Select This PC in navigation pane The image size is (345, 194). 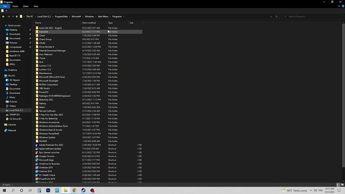11,75
